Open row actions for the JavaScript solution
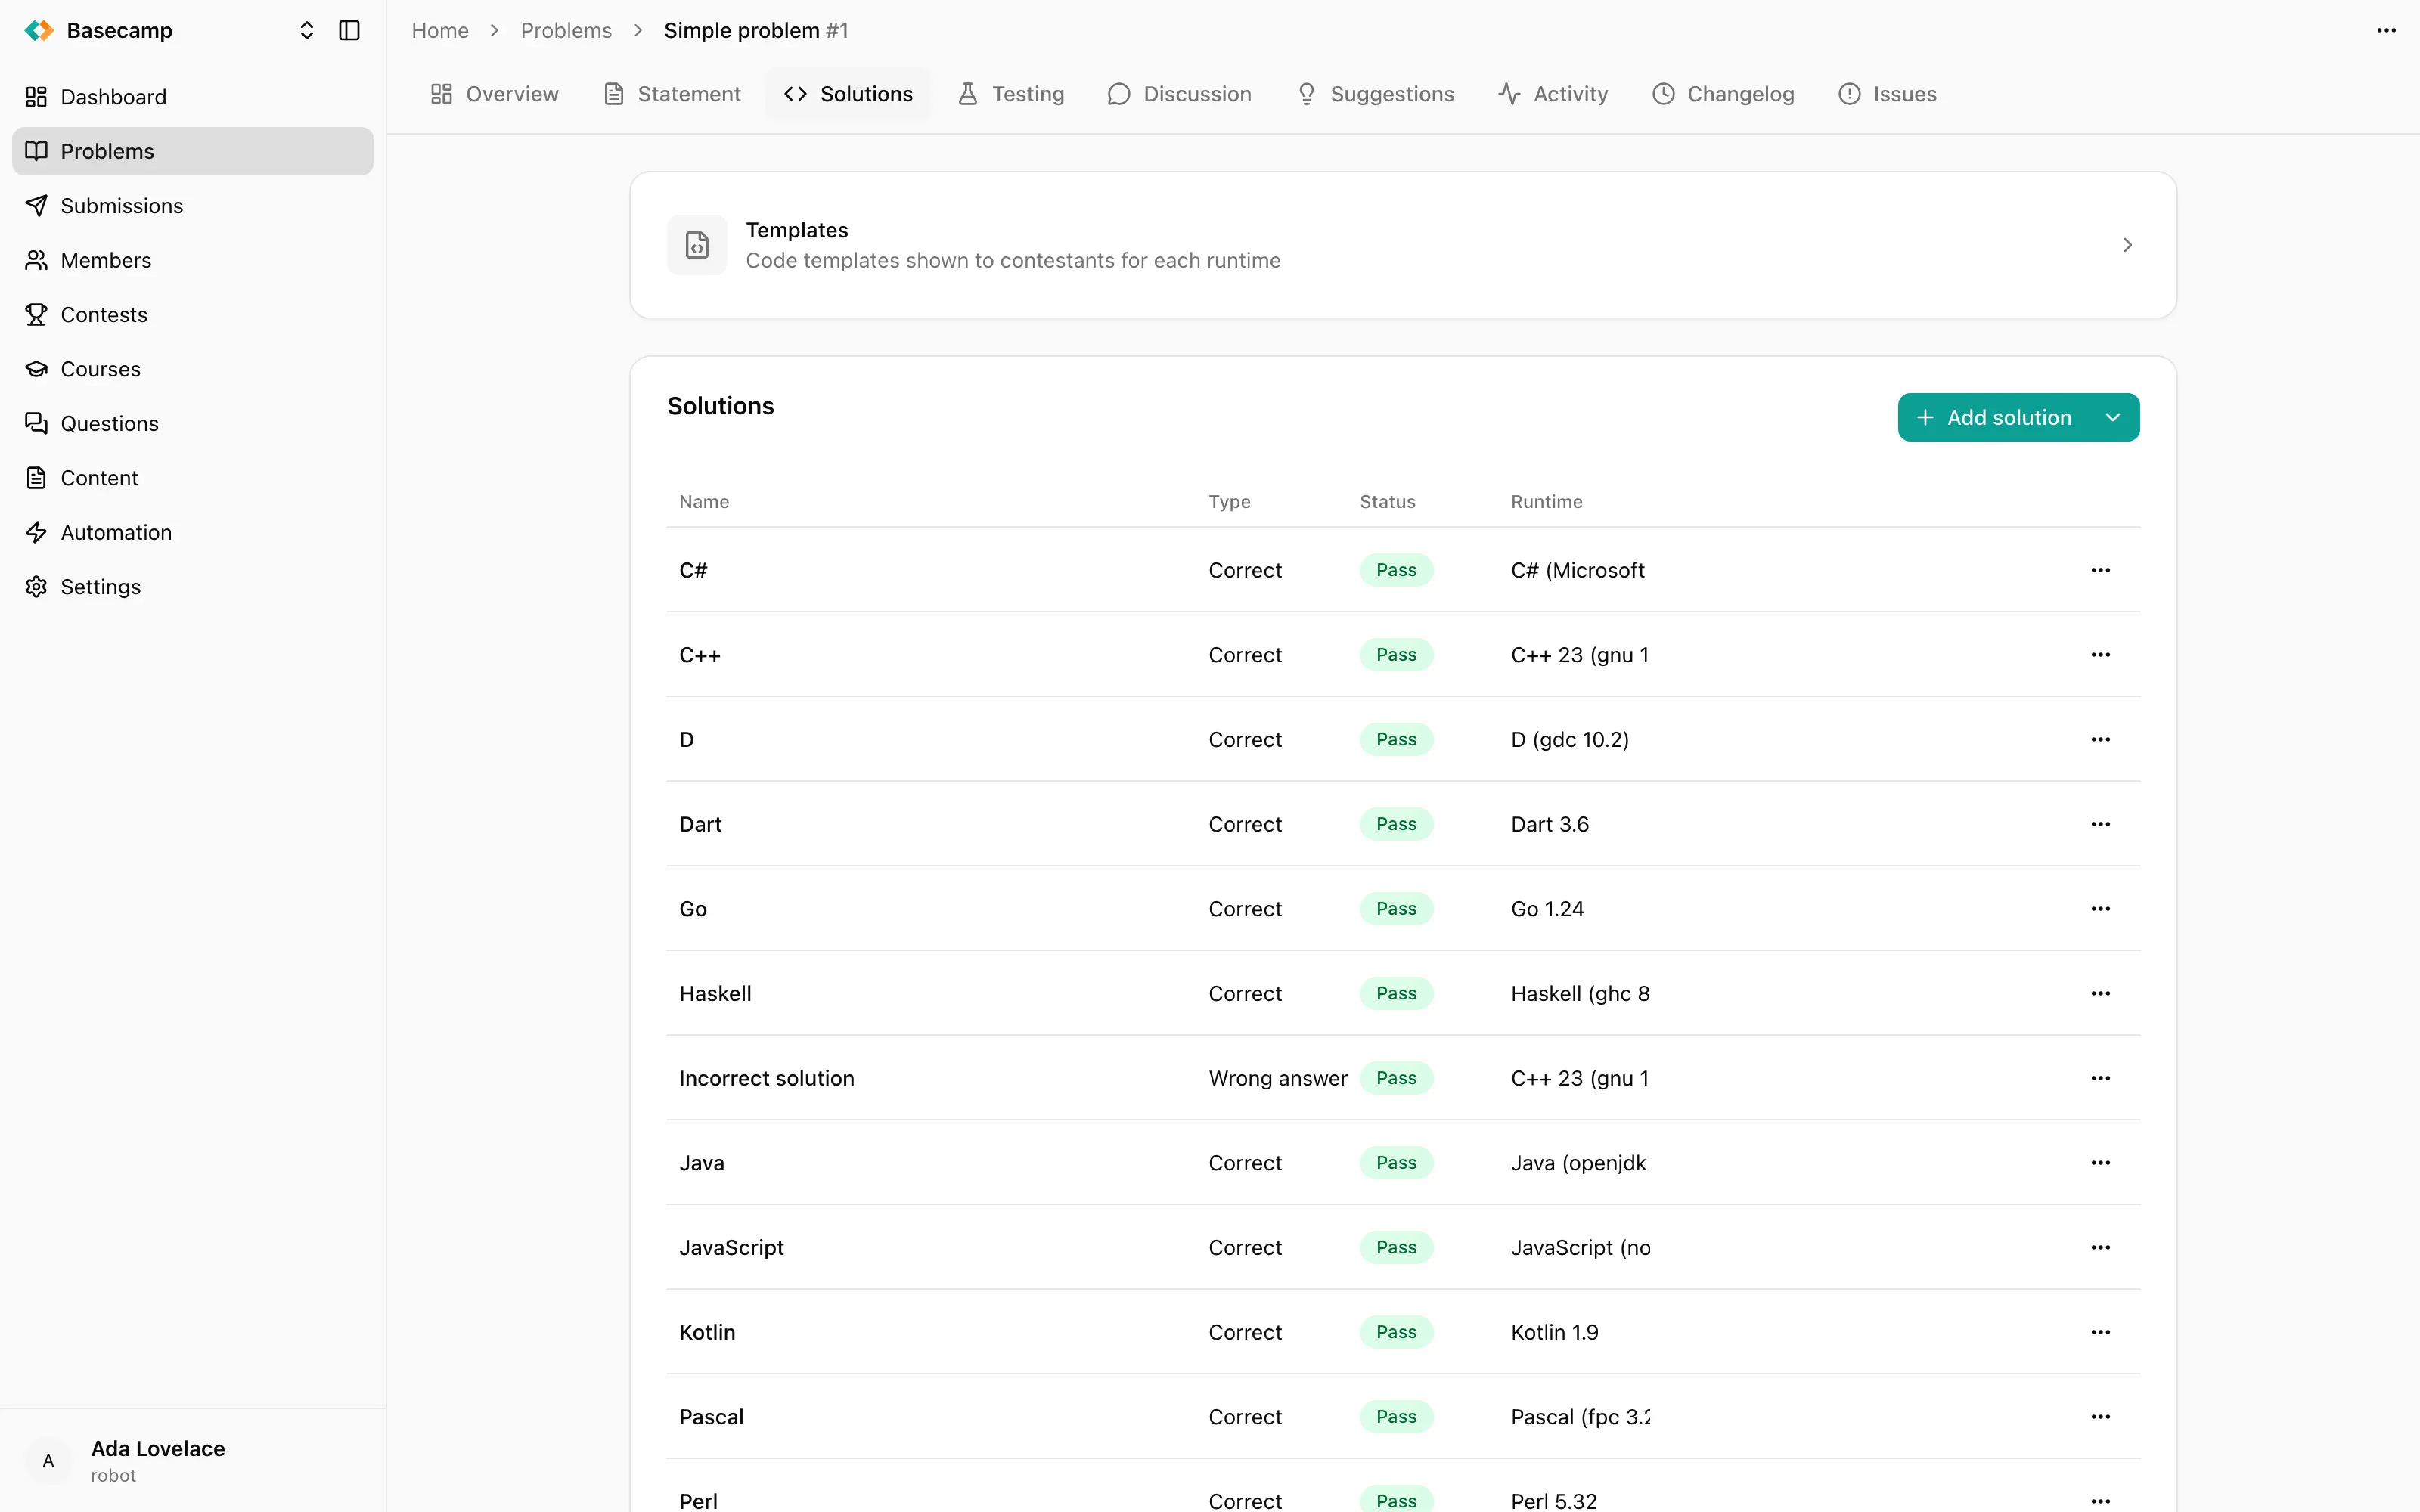 coord(2100,1248)
